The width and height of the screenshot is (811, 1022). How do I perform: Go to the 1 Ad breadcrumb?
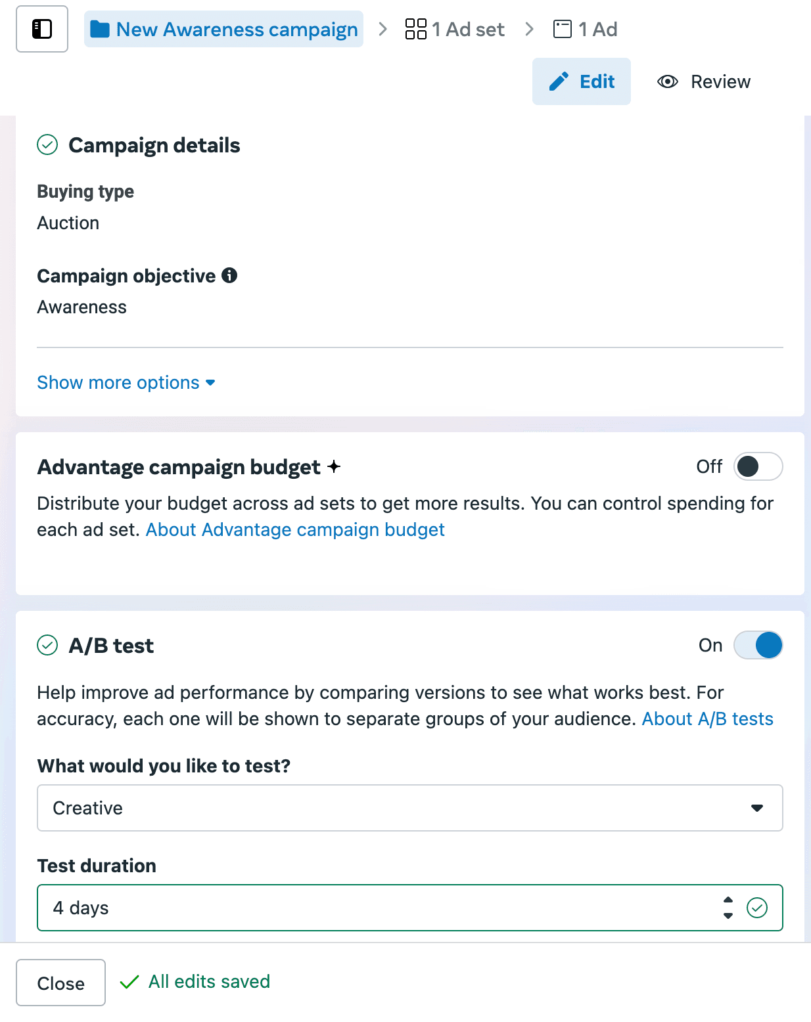[x=597, y=30]
